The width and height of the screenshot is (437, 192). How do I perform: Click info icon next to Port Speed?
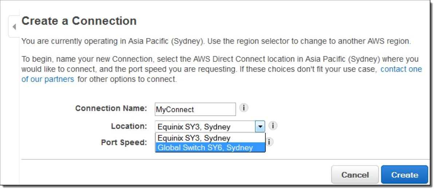(269, 142)
